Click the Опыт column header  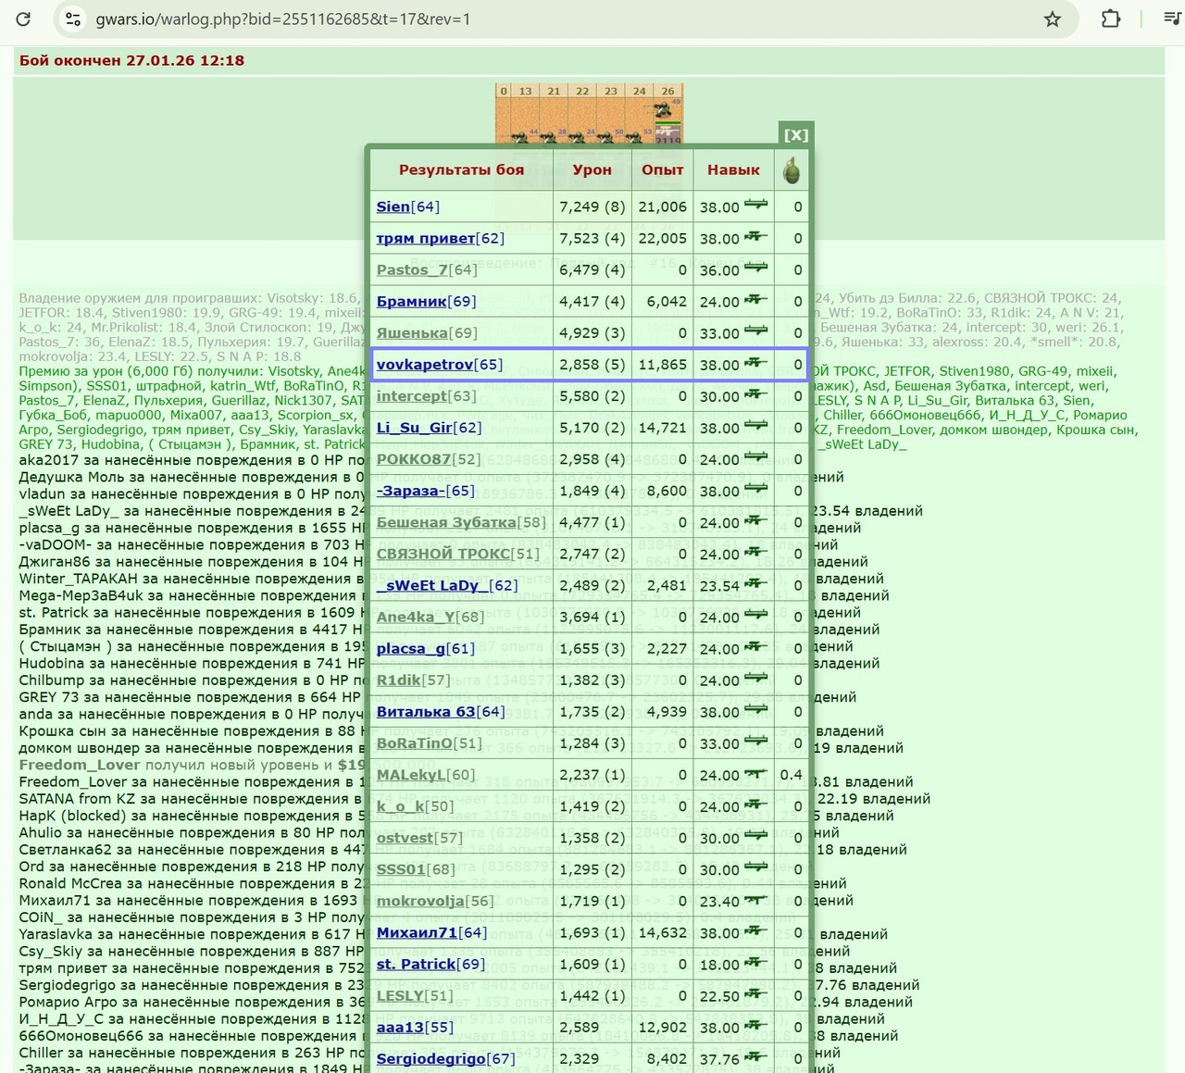click(662, 169)
